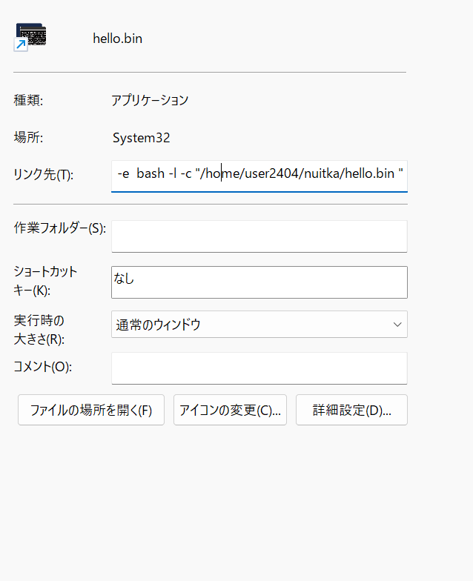
Task: Click the System32 location value
Action: [x=142, y=138]
